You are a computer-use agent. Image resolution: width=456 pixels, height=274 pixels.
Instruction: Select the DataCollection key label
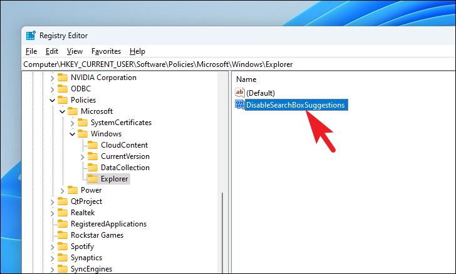[125, 168]
